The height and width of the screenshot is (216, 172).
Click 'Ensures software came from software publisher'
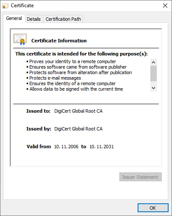tap(78, 67)
